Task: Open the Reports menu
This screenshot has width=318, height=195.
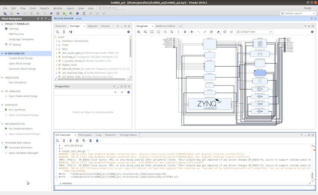Action: [44, 8]
